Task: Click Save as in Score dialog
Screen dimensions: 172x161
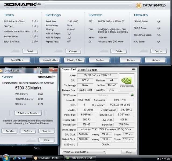Action: click(x=47, y=131)
